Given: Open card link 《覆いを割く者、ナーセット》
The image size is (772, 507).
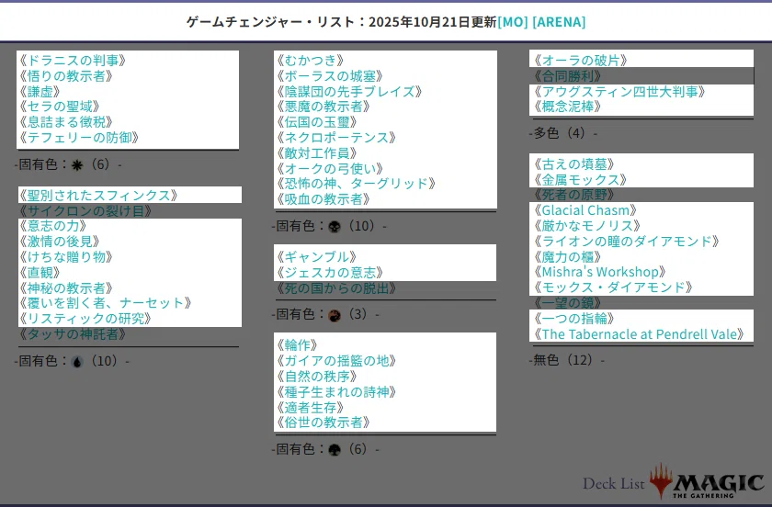Looking at the screenshot, I should [x=105, y=303].
